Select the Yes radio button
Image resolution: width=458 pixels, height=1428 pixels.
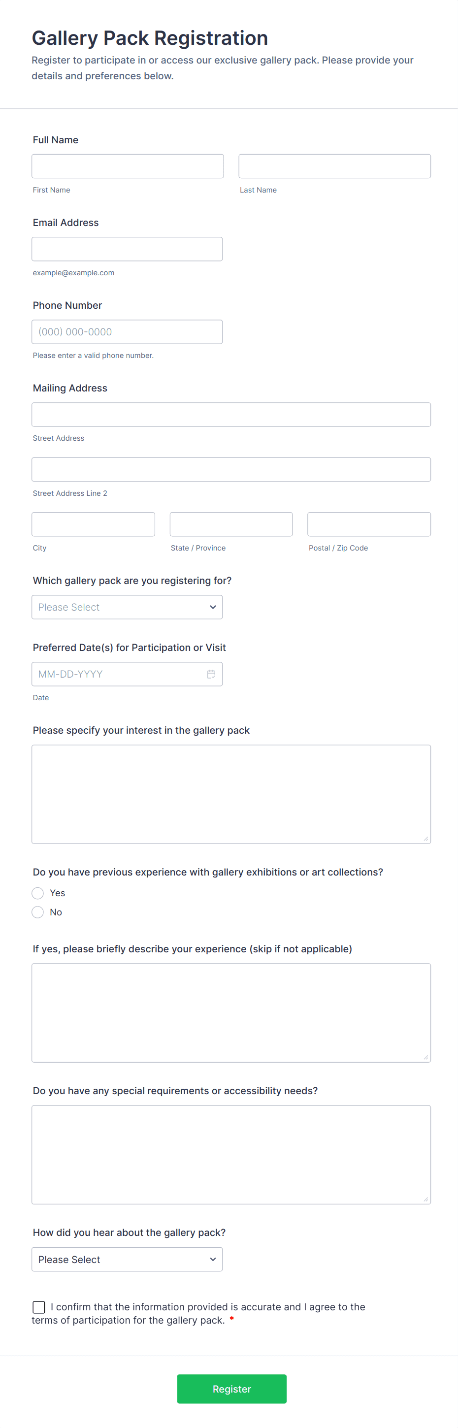[38, 893]
